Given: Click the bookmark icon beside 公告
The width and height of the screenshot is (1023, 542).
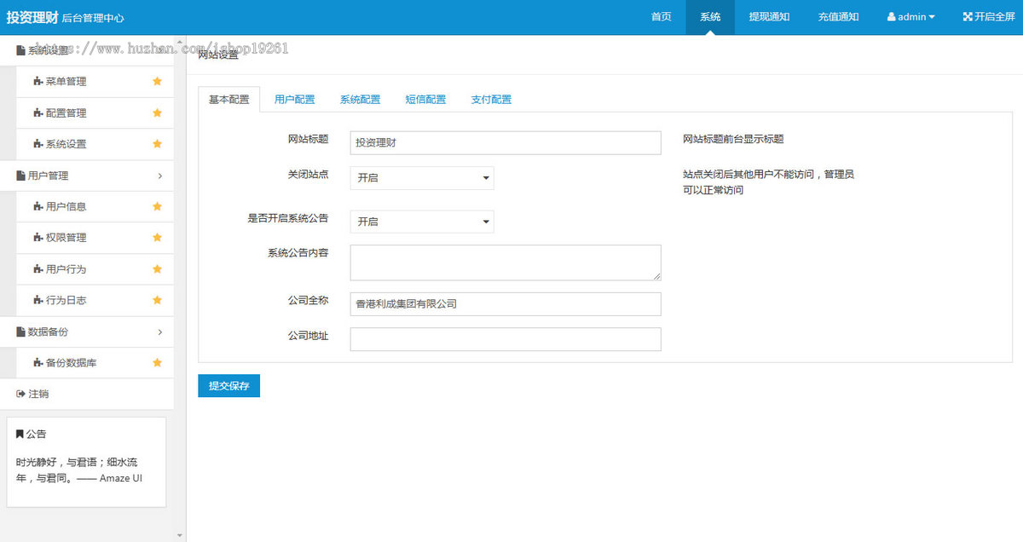Looking at the screenshot, I should [x=20, y=434].
